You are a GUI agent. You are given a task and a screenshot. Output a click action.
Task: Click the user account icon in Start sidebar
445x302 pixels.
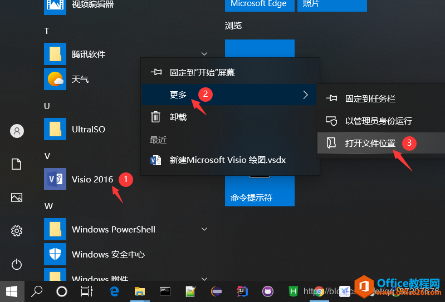coord(17,131)
